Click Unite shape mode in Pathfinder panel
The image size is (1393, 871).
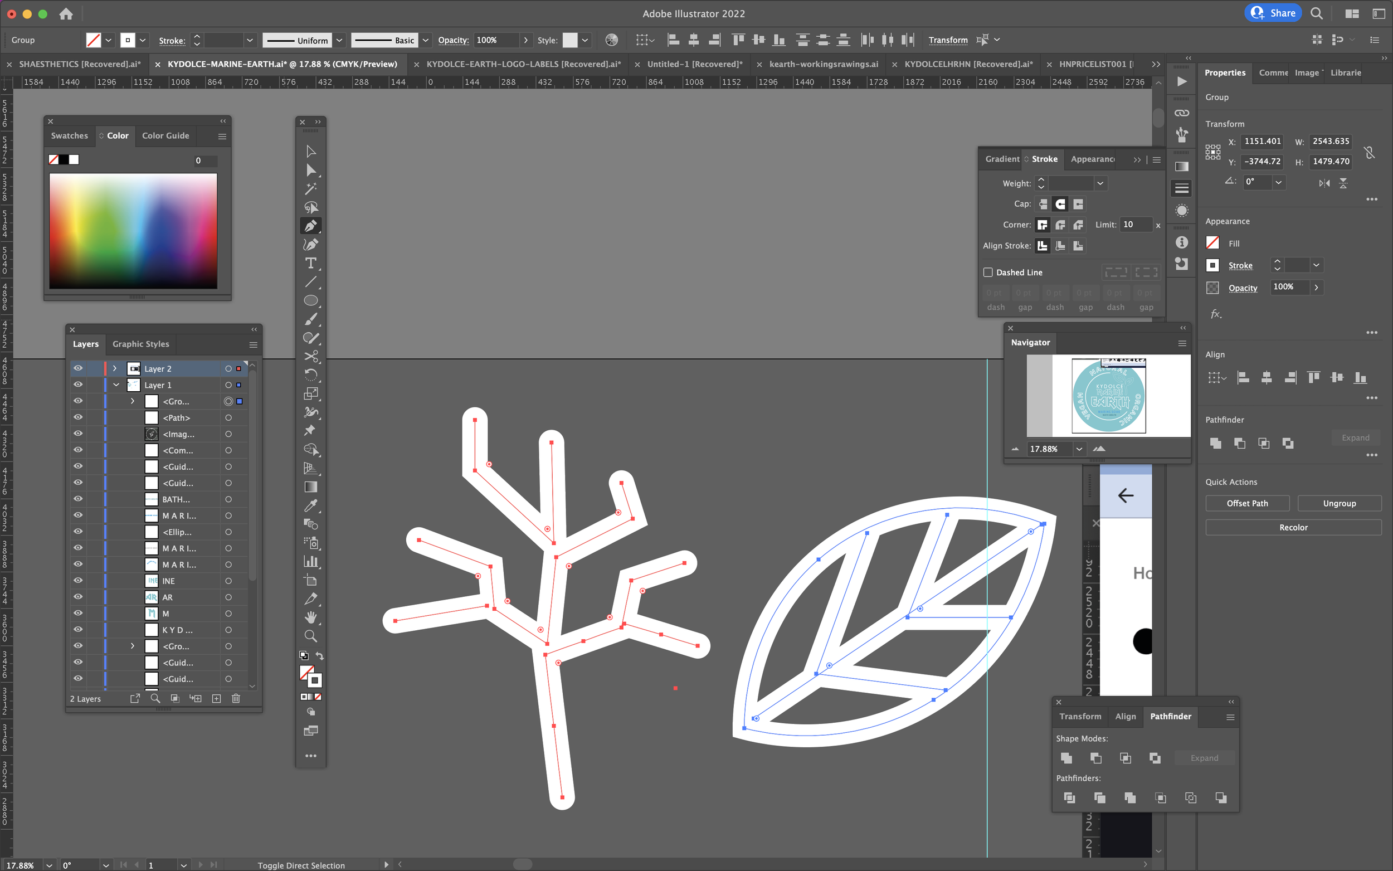[1066, 758]
